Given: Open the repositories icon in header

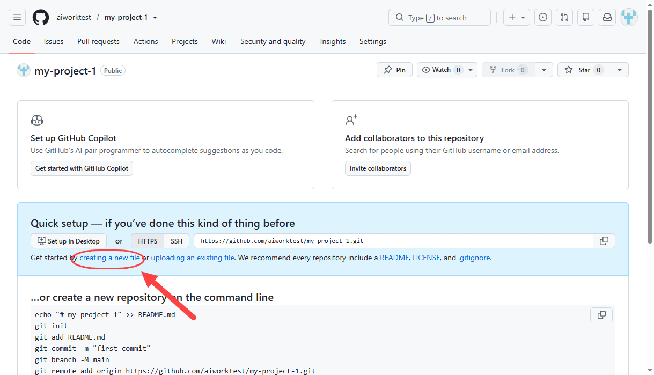Looking at the screenshot, I should [x=586, y=17].
